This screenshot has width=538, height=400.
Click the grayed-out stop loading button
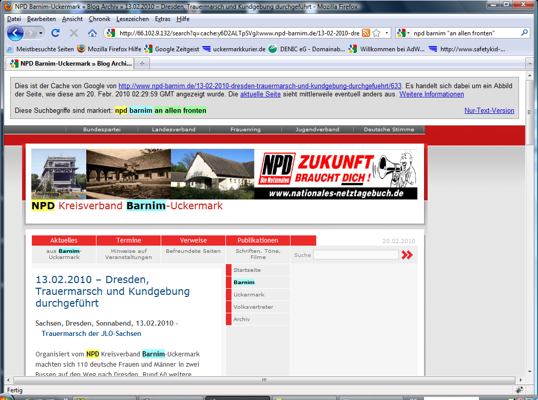coord(73,33)
